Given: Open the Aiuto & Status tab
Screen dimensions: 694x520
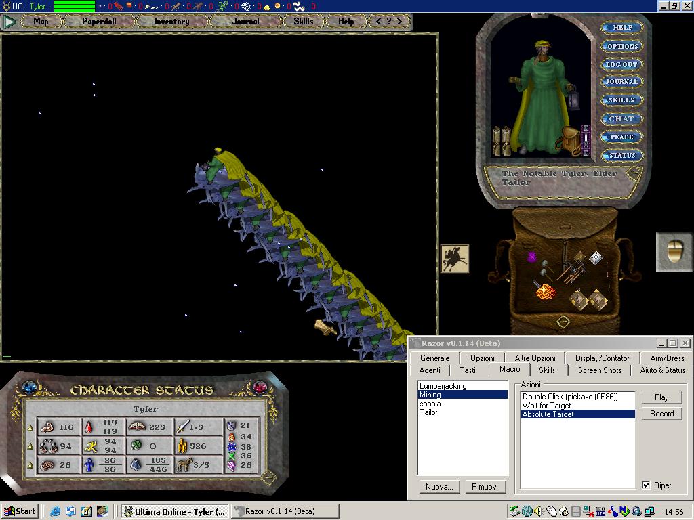Looking at the screenshot, I should (663, 370).
